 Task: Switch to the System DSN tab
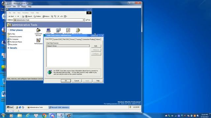point(57,39)
